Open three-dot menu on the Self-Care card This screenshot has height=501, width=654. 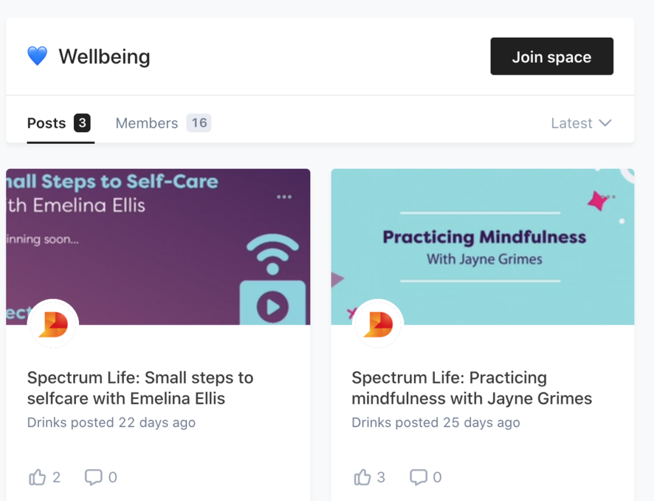[x=284, y=196]
